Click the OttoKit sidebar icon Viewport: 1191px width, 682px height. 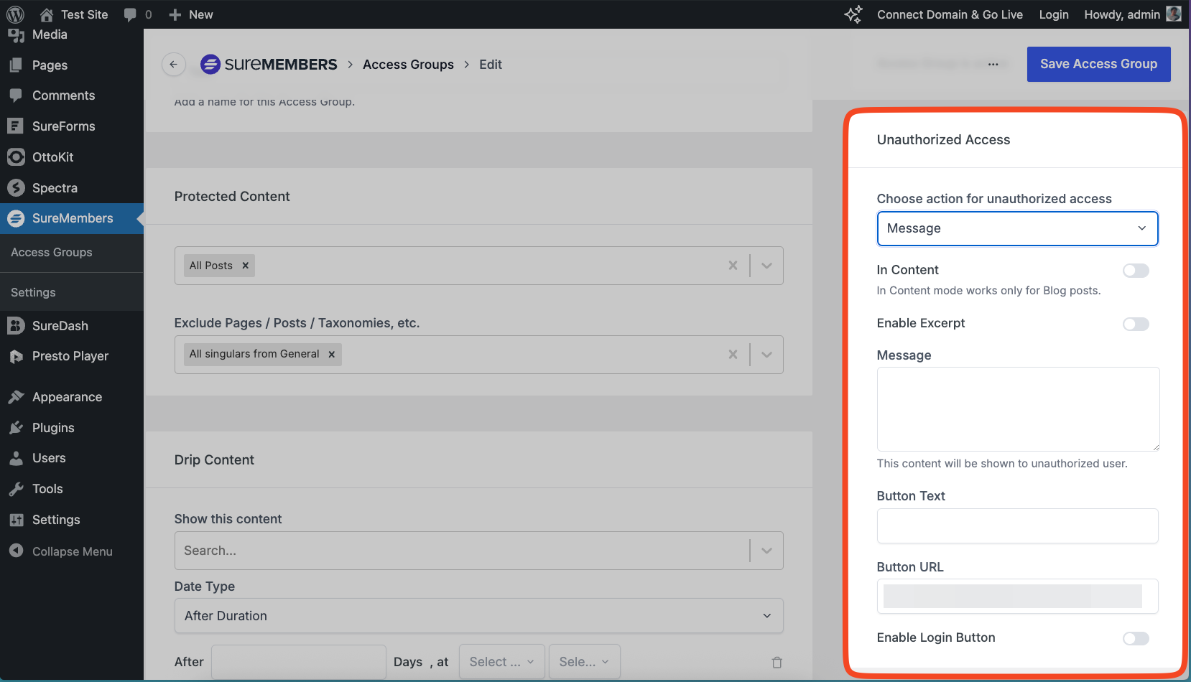(x=16, y=157)
